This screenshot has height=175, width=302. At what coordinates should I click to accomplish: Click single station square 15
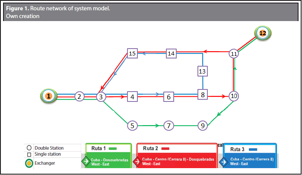[x=133, y=53]
